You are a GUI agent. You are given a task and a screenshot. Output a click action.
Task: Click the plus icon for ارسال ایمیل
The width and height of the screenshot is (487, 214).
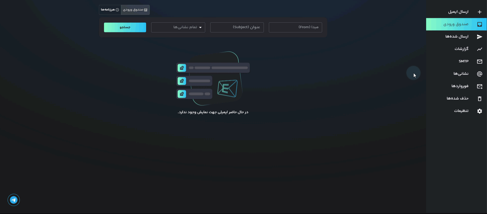click(x=479, y=12)
